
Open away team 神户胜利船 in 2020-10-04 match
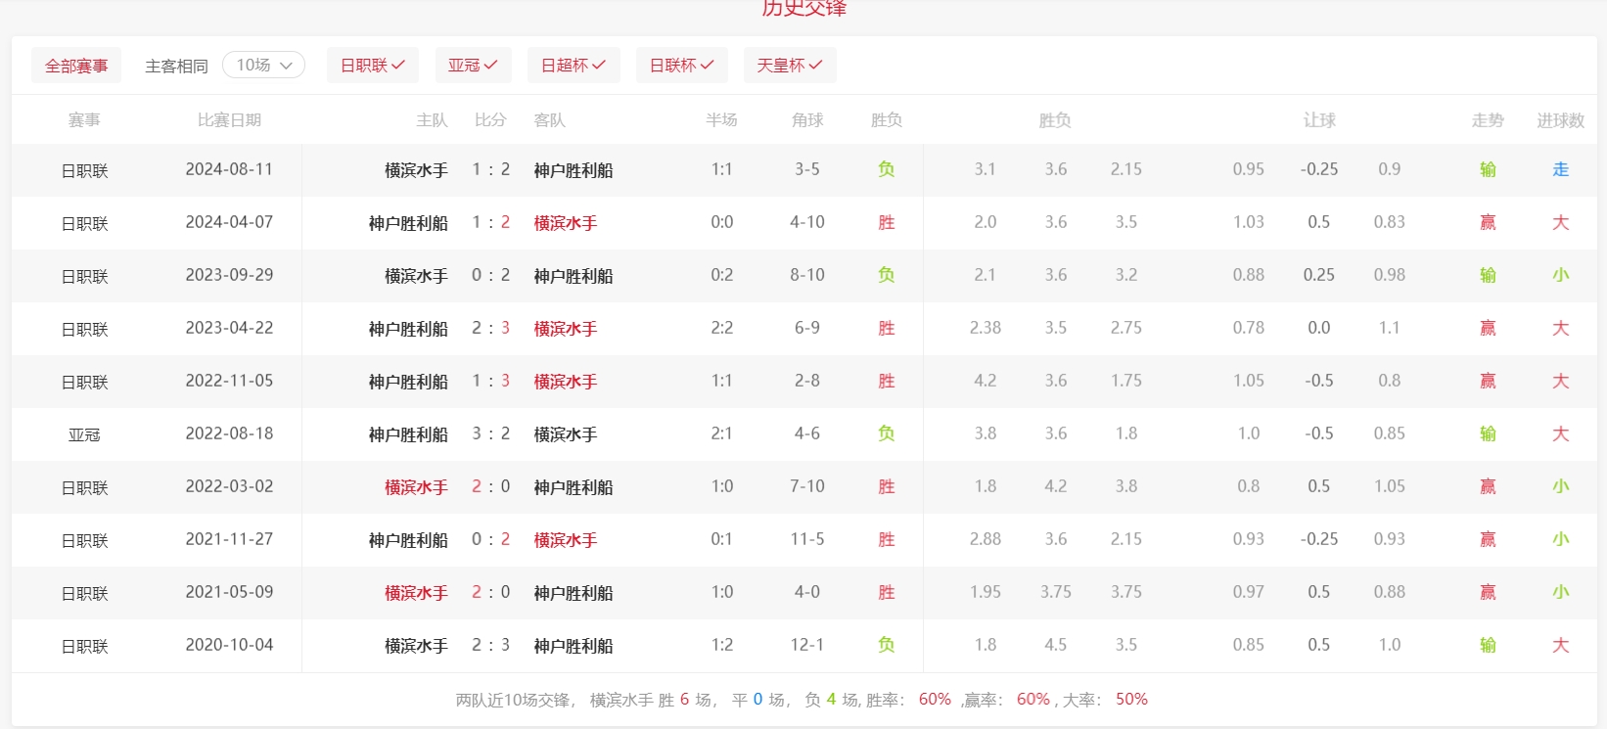point(573,646)
